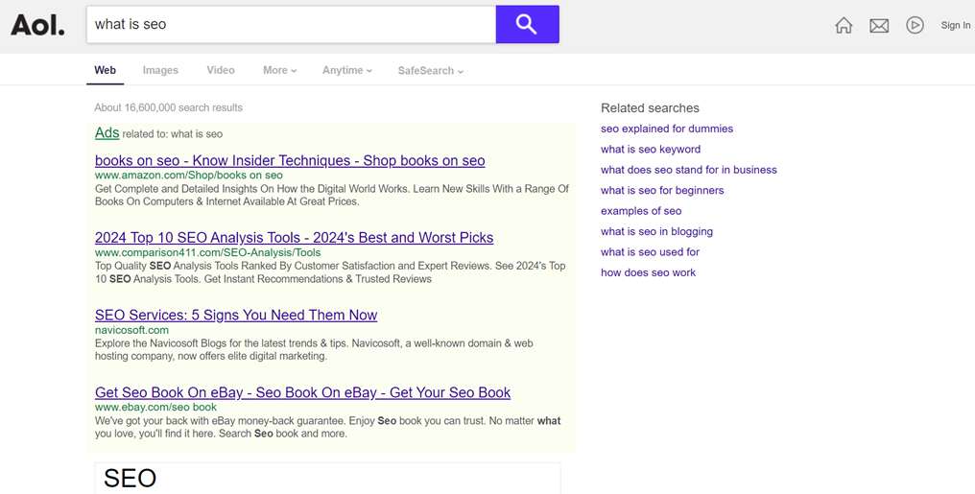Open the video play circle icon
This screenshot has height=494, width=975.
point(915,25)
